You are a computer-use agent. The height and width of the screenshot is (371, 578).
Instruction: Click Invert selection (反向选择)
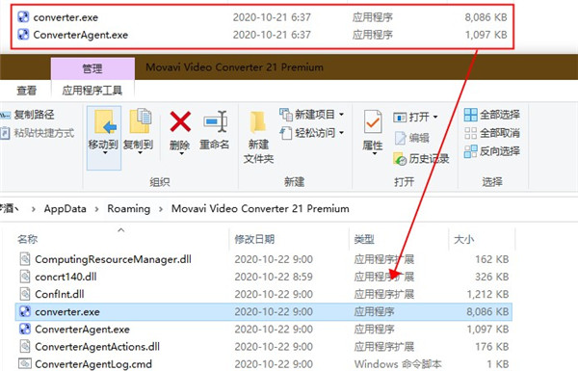491,151
